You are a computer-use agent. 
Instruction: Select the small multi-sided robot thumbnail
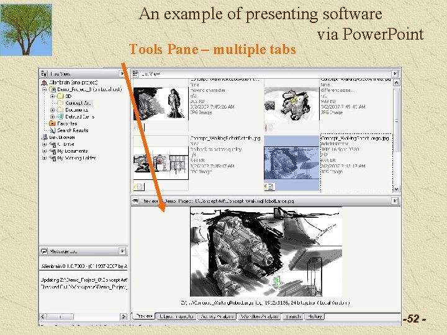tap(291, 104)
